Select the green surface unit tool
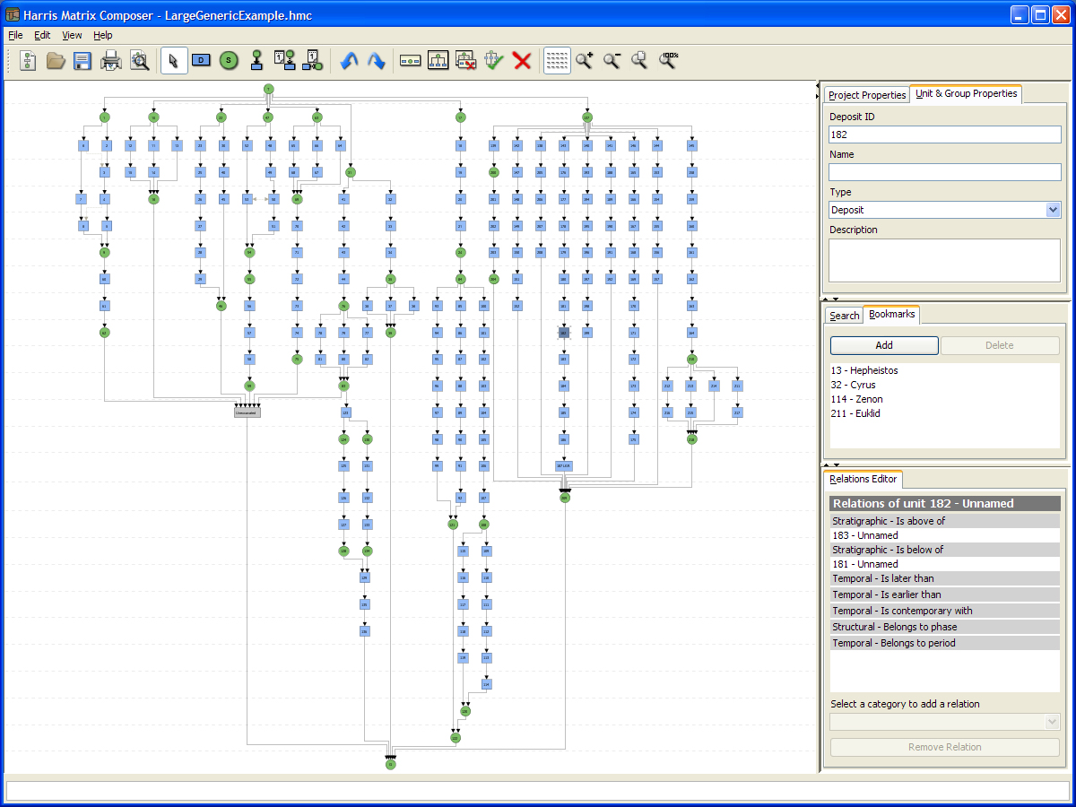Screen dimensions: 1076x807 click(x=229, y=61)
